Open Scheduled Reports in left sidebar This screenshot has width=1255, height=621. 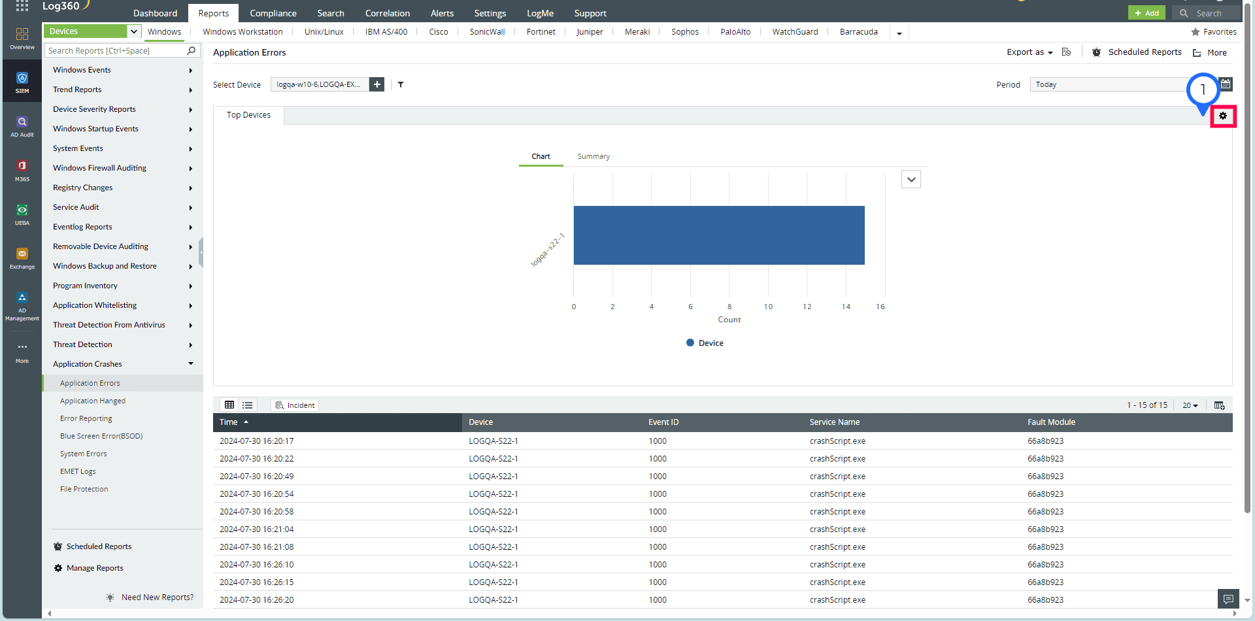[93, 546]
